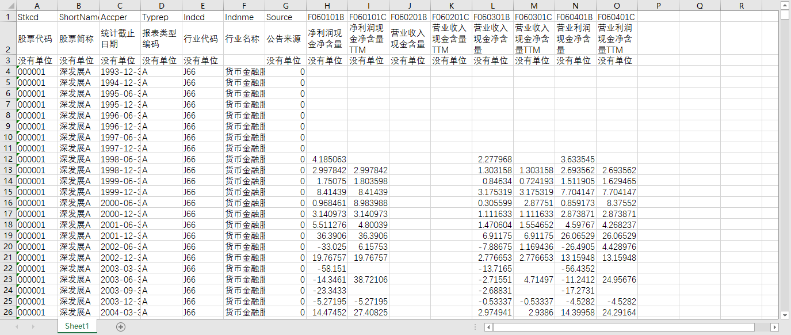
Task: Click cell with value 4.80039
Action: pyautogui.click(x=369, y=224)
